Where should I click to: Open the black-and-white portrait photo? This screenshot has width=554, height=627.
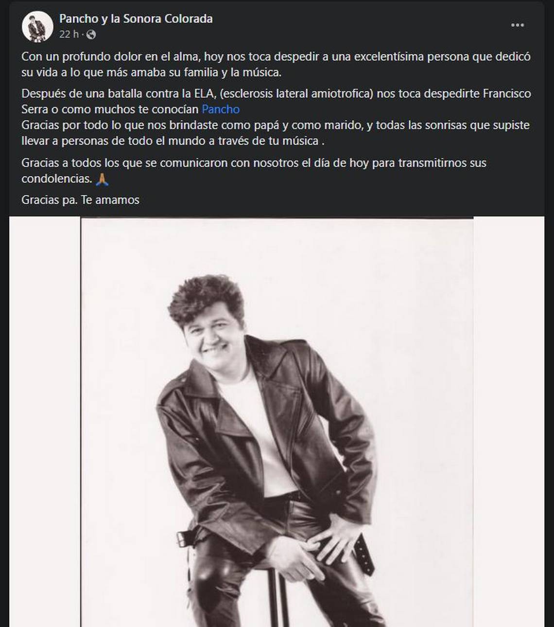pyautogui.click(x=277, y=422)
